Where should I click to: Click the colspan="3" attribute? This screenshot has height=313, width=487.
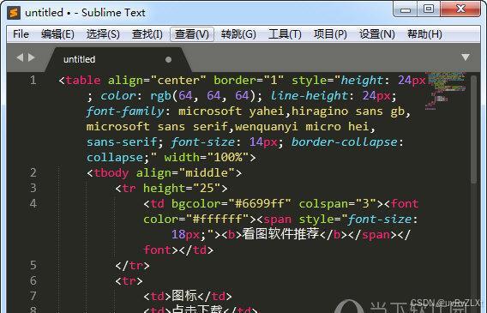(337, 203)
